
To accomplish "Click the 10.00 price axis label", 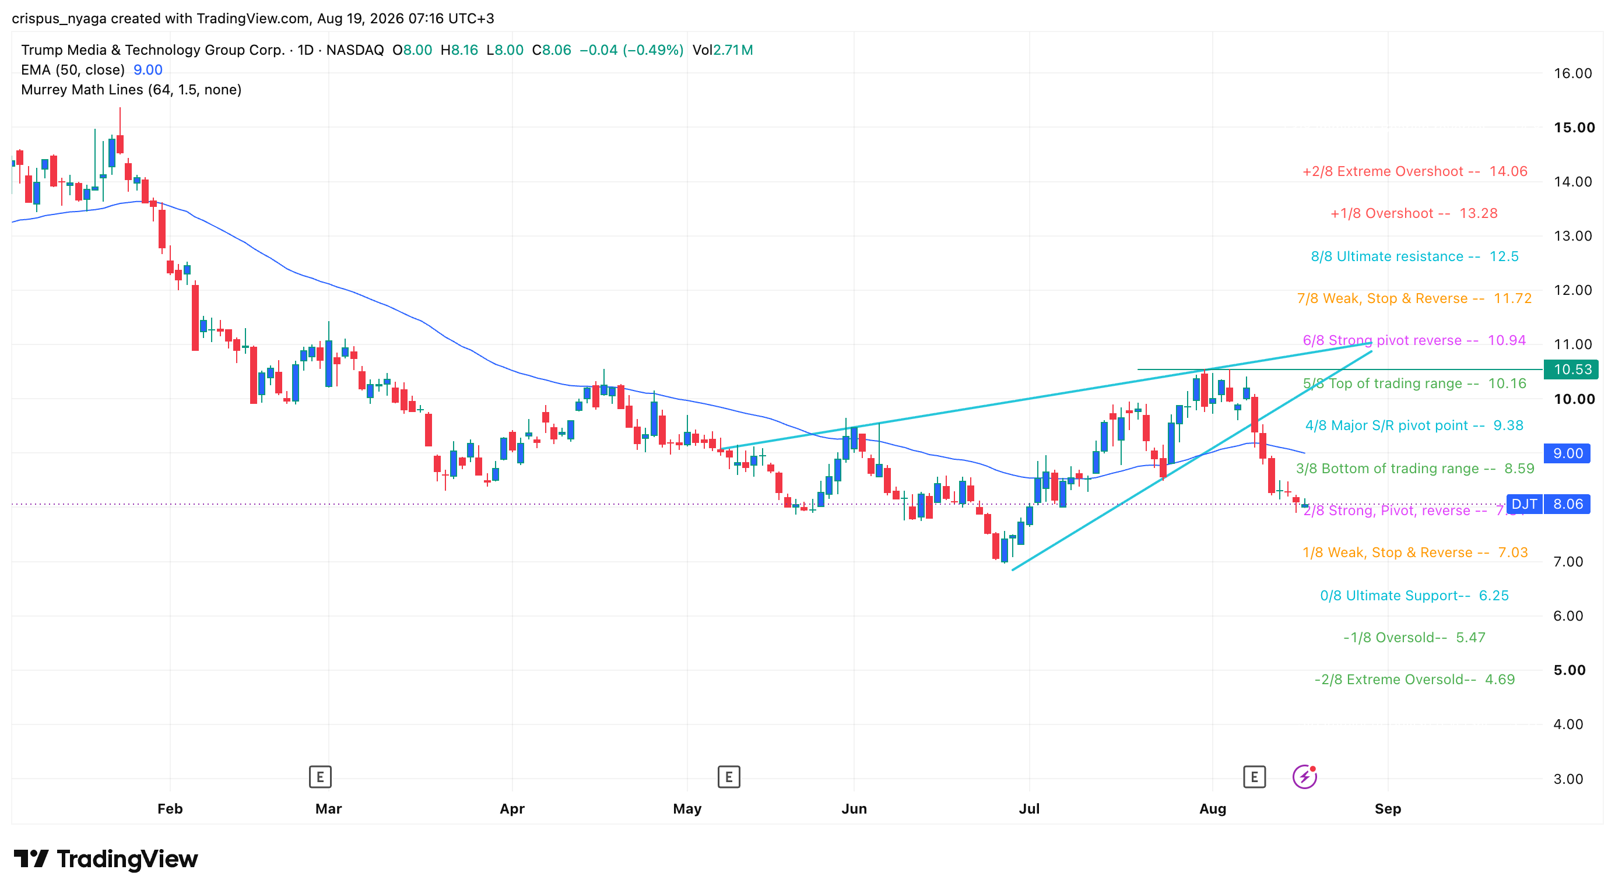I will point(1574,399).
